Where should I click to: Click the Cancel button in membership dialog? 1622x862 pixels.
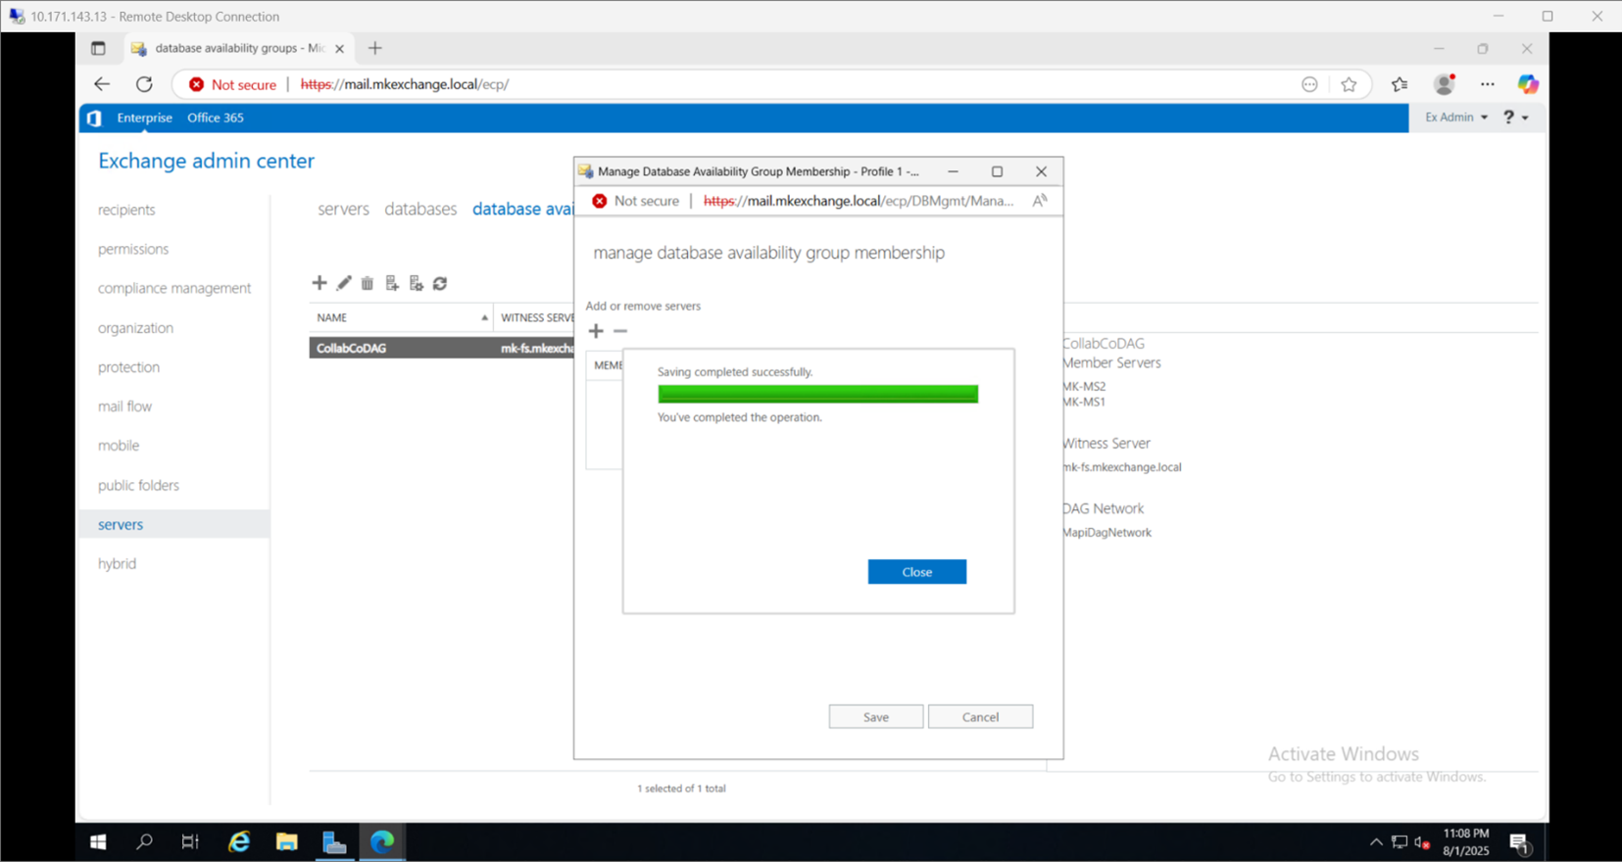980,717
